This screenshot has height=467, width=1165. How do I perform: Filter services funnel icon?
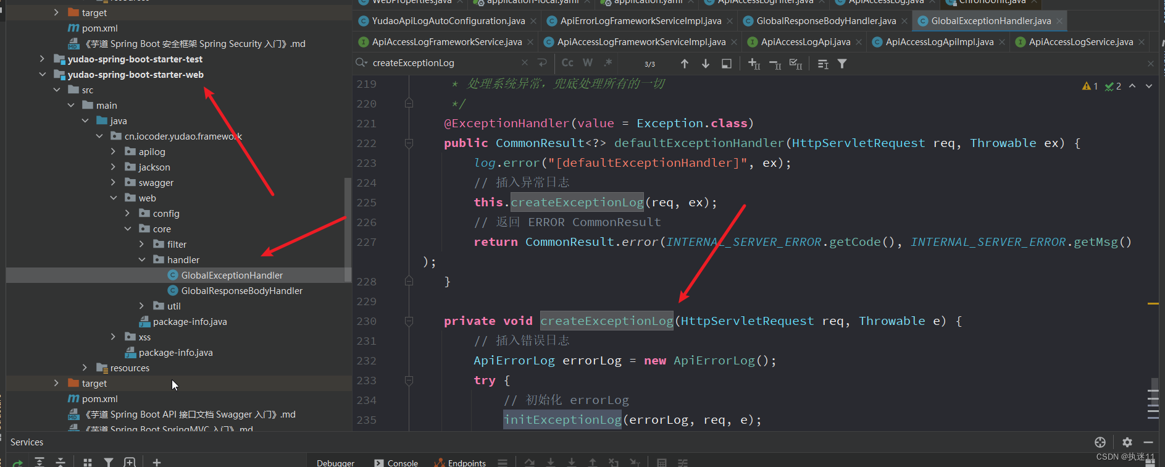point(109,462)
